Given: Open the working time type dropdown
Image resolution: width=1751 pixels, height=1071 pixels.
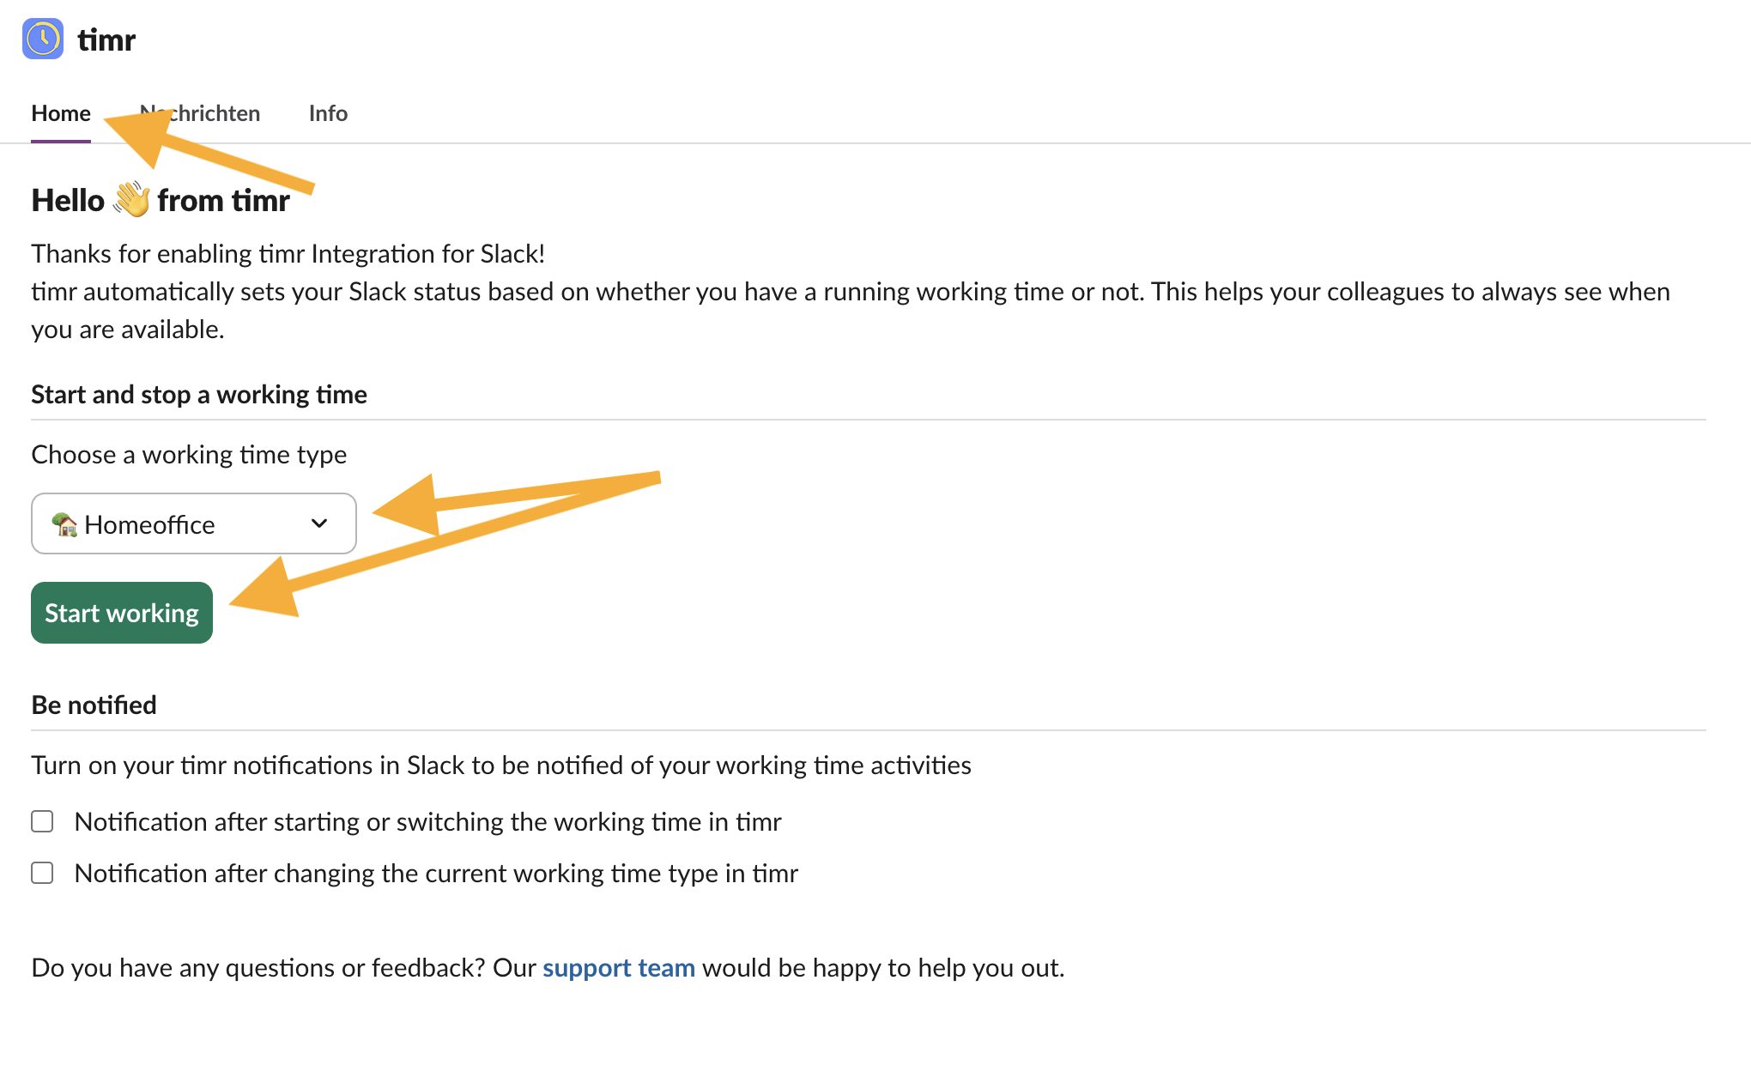Looking at the screenshot, I should [x=194, y=523].
